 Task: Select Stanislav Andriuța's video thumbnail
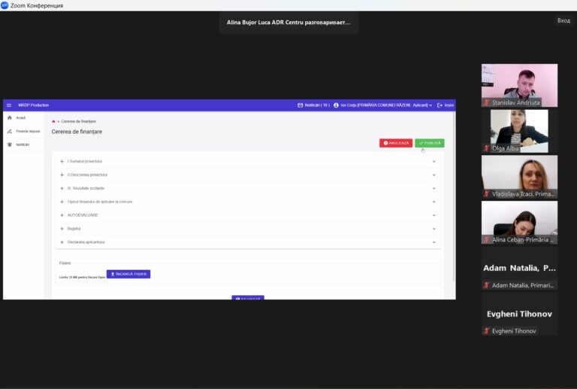coord(519,86)
